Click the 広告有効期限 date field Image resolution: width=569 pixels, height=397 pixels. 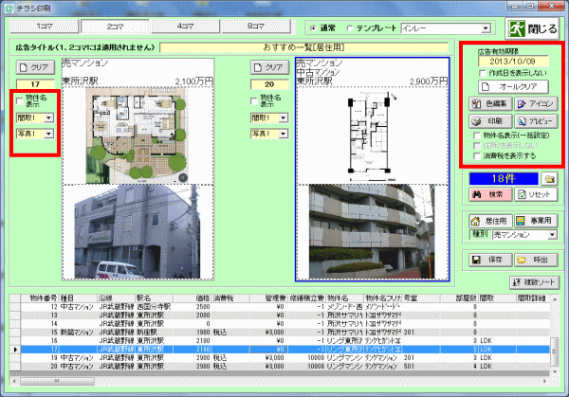[513, 62]
